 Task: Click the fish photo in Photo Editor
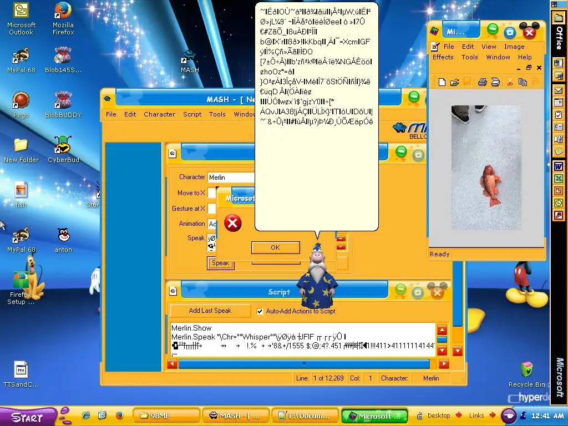486,168
